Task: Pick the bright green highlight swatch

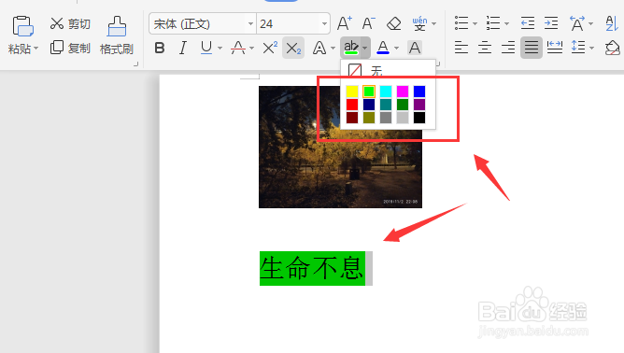Action: 369,92
